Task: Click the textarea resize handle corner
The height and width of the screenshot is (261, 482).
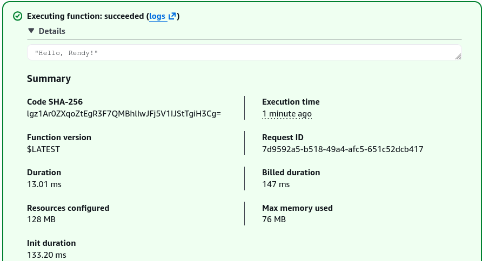Action: [x=458, y=57]
